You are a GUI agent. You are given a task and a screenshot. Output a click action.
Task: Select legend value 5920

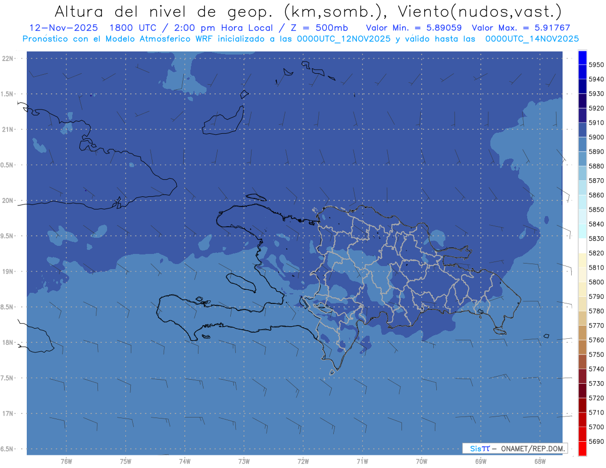point(596,108)
